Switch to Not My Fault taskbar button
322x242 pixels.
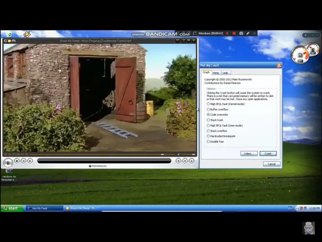tap(45, 208)
